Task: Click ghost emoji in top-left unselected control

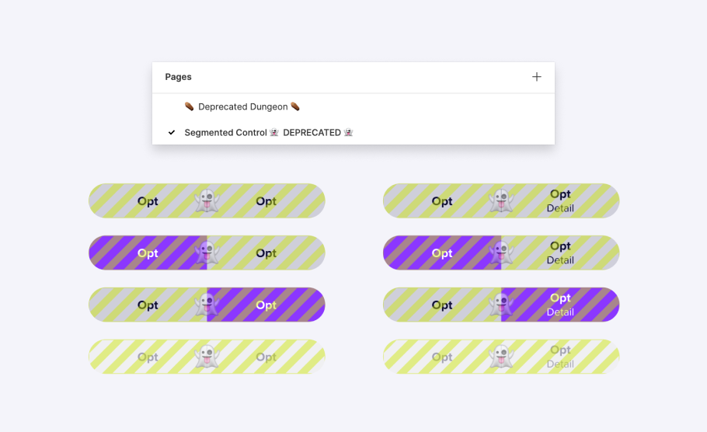Action: 207,201
